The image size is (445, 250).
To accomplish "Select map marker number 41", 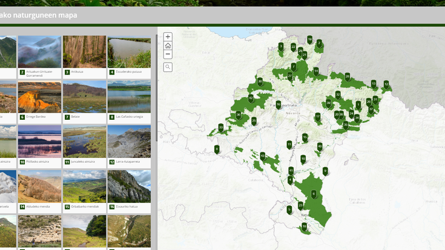I will 291,171.
